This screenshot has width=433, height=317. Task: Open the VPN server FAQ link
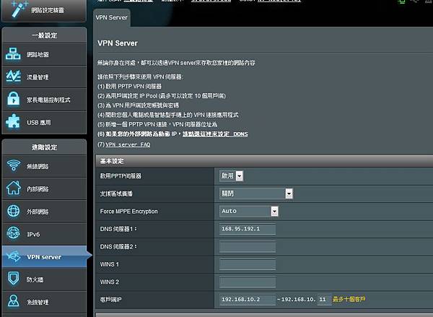(x=128, y=144)
